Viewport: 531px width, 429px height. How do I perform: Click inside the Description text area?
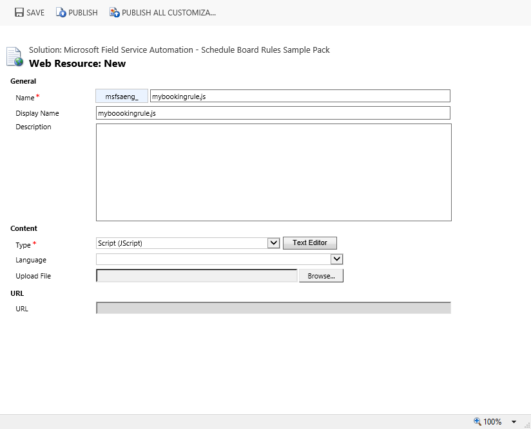274,172
